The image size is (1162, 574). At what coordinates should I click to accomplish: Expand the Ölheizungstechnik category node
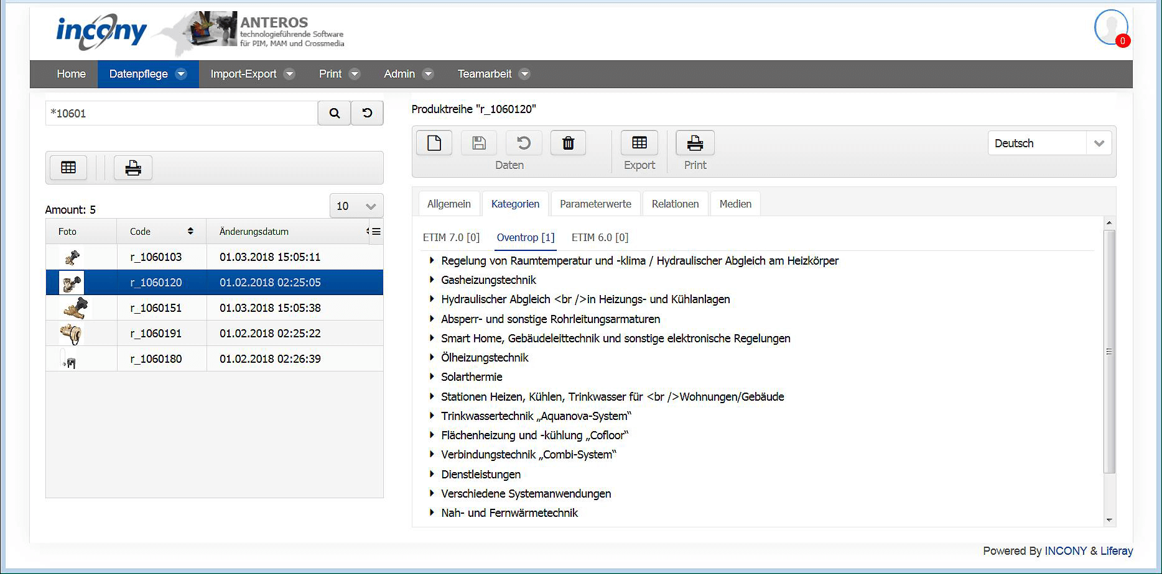[431, 357]
